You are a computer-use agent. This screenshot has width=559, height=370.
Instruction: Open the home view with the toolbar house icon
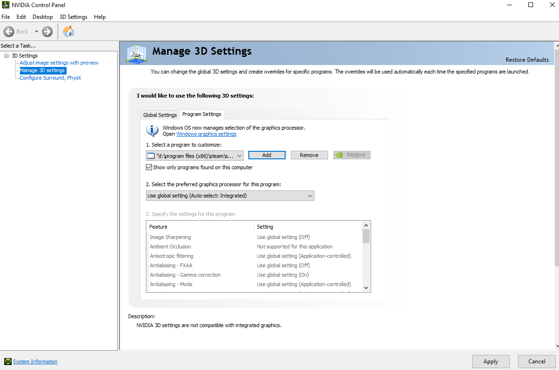[x=68, y=31]
